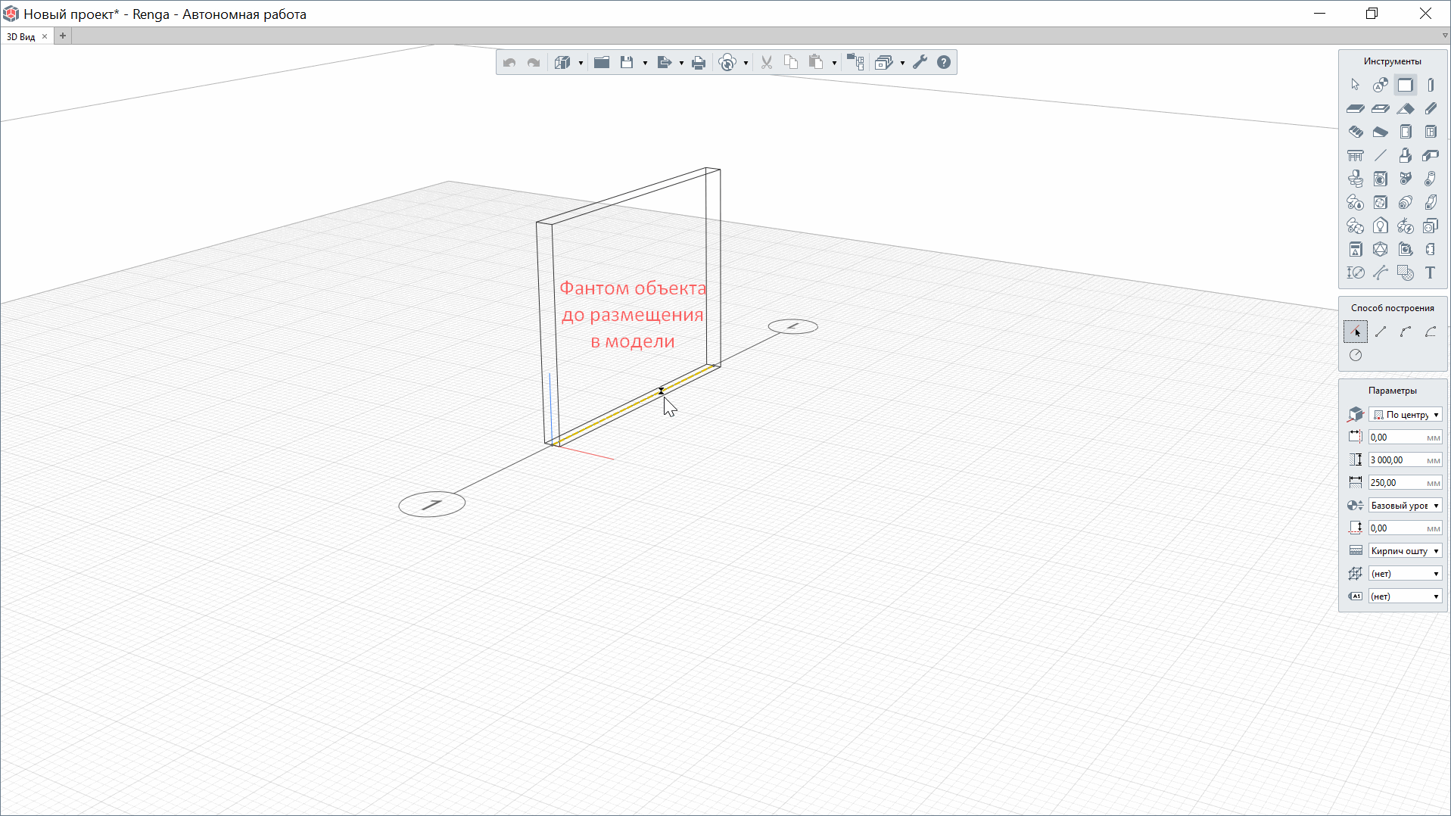The width and height of the screenshot is (1451, 816).
Task: Click the visual style cube icon
Action: (562, 63)
